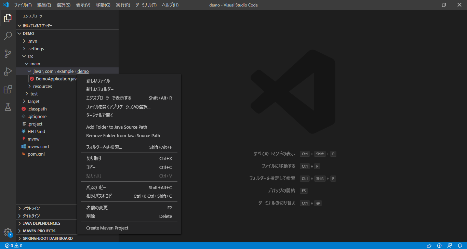Open the Extensions view icon
Image resolution: width=467 pixels, height=249 pixels.
click(x=8, y=89)
